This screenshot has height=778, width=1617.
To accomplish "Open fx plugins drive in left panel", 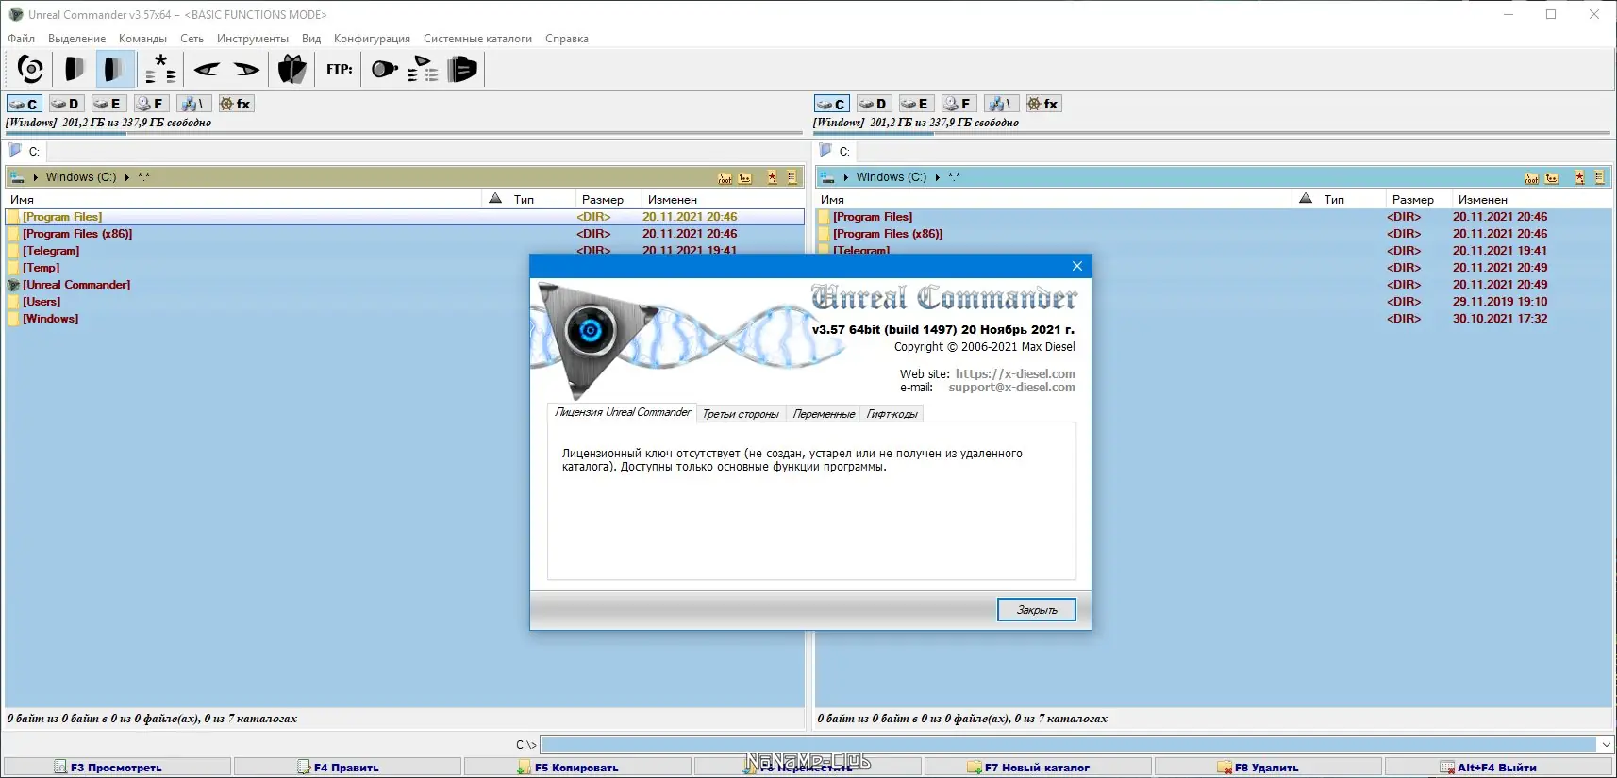I will (236, 104).
